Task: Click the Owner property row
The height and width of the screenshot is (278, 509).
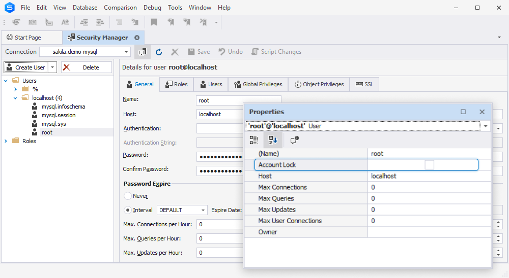Action: click(367, 232)
